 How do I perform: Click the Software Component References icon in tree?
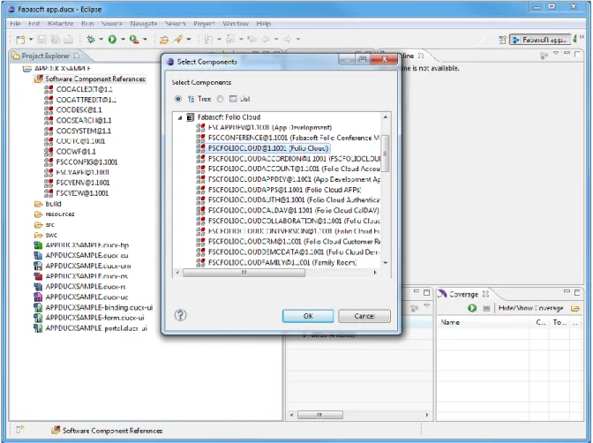38,79
